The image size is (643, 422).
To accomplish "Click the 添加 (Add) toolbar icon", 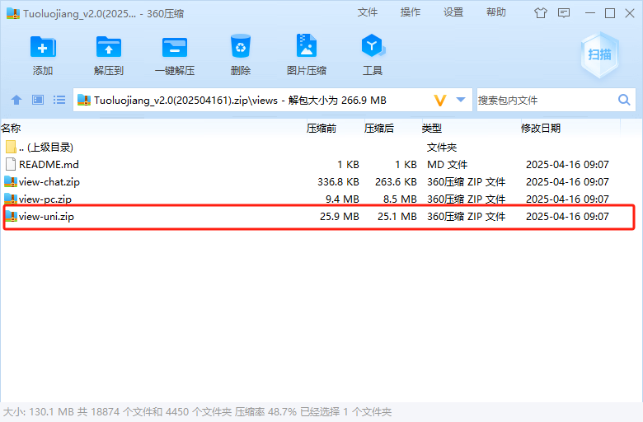I will (x=43, y=47).
